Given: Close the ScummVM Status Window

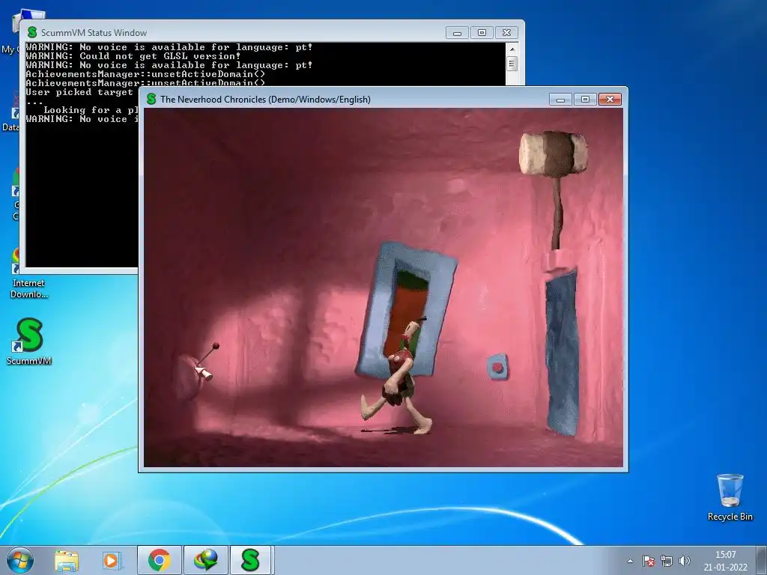Looking at the screenshot, I should pyautogui.click(x=507, y=33).
